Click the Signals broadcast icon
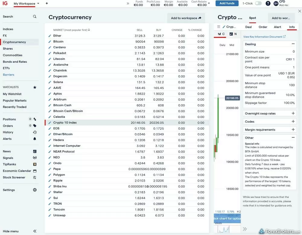Screen dimensions: 302x235 pyautogui.click(x=35, y=158)
